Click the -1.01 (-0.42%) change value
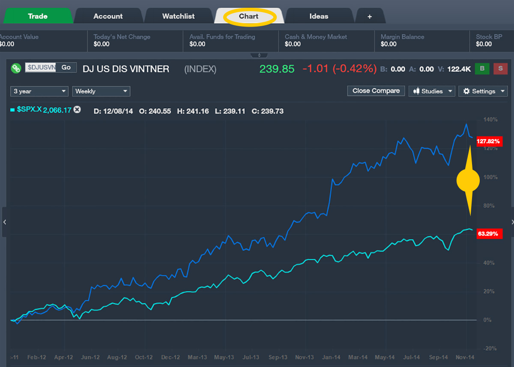The width and height of the screenshot is (514, 367). click(339, 69)
